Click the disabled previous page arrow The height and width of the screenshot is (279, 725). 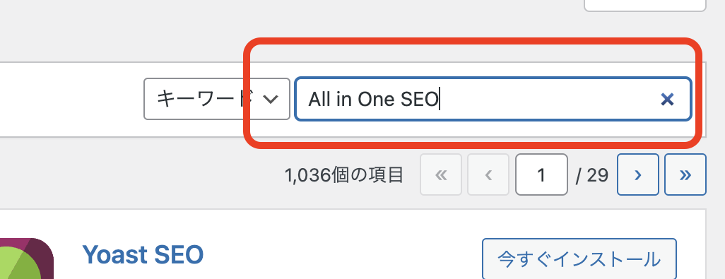pos(488,174)
